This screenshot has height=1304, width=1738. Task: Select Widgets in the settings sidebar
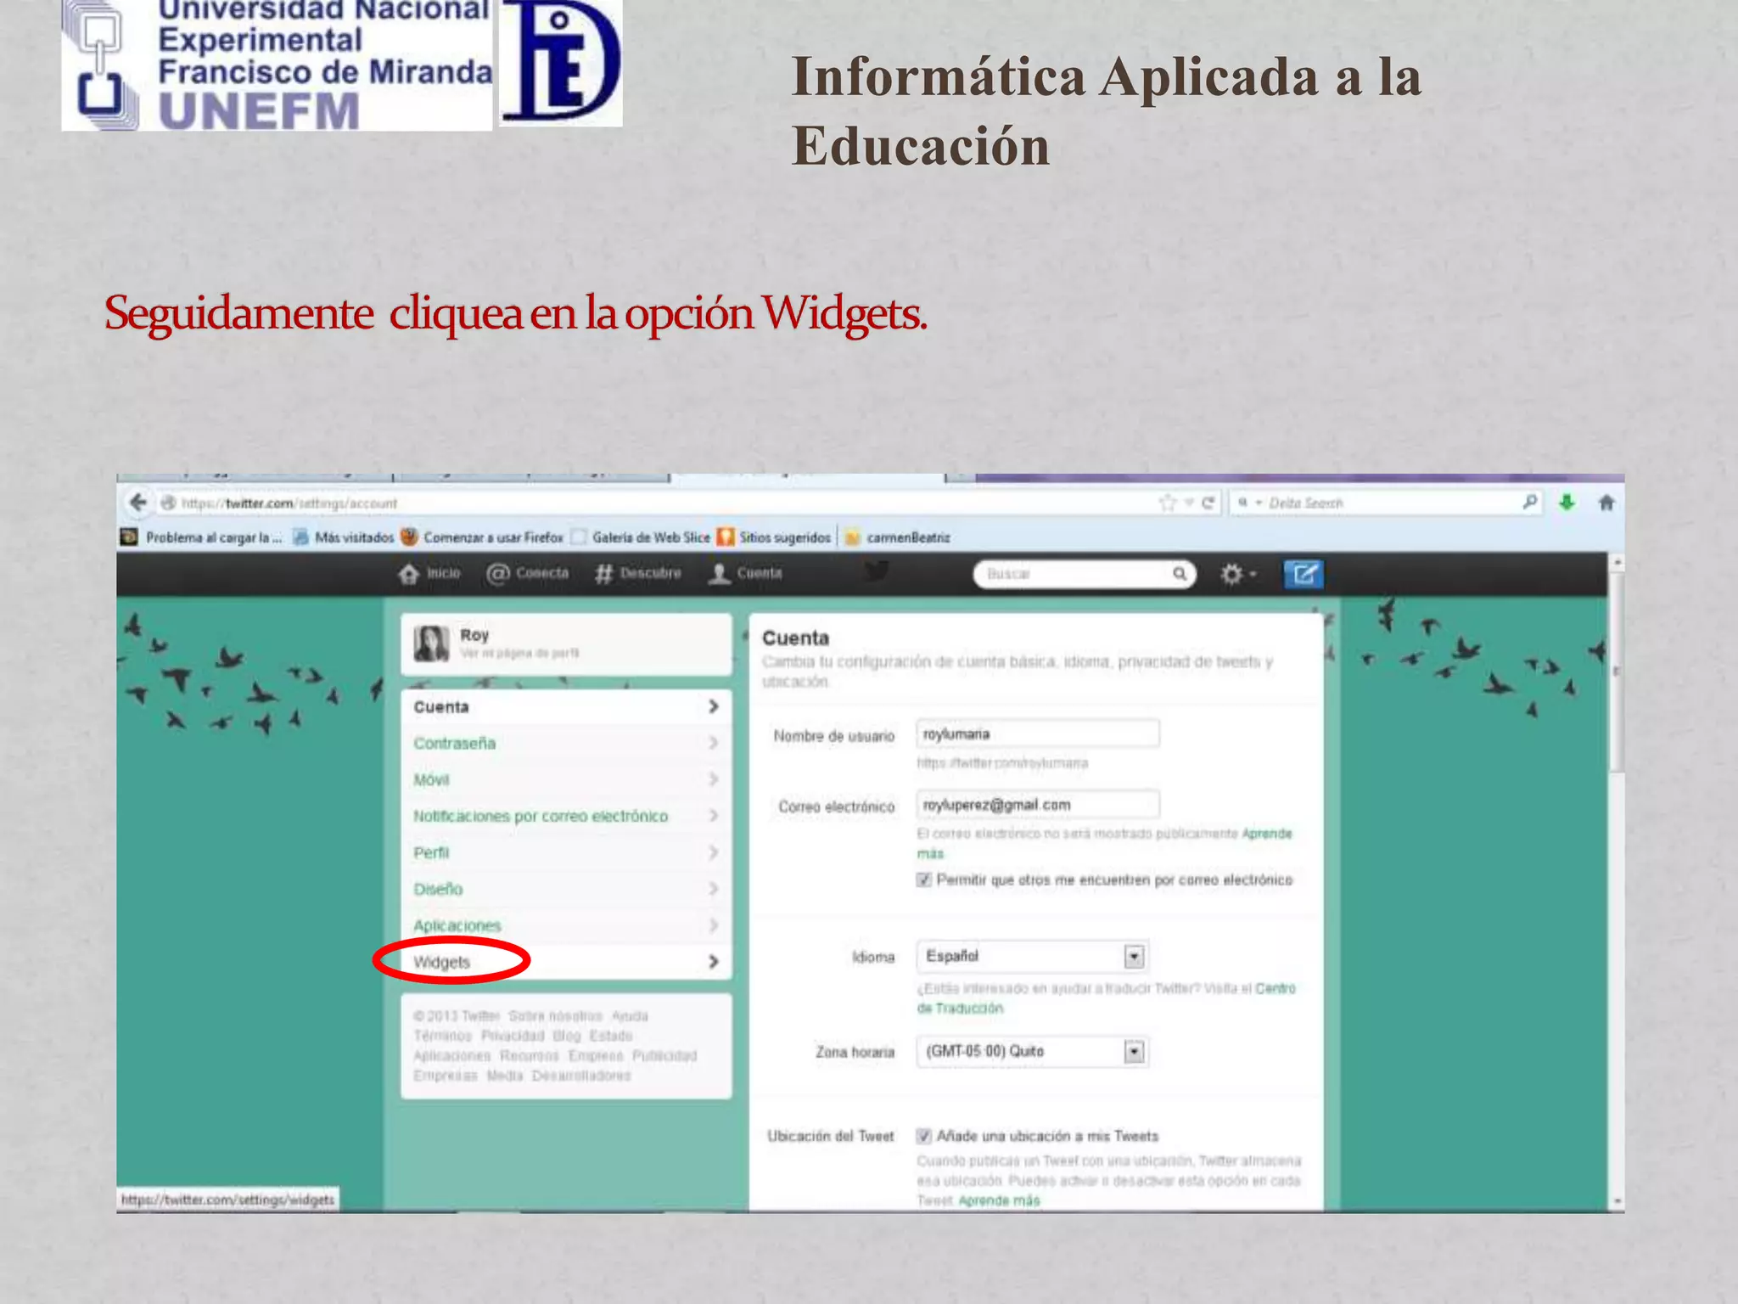point(566,962)
